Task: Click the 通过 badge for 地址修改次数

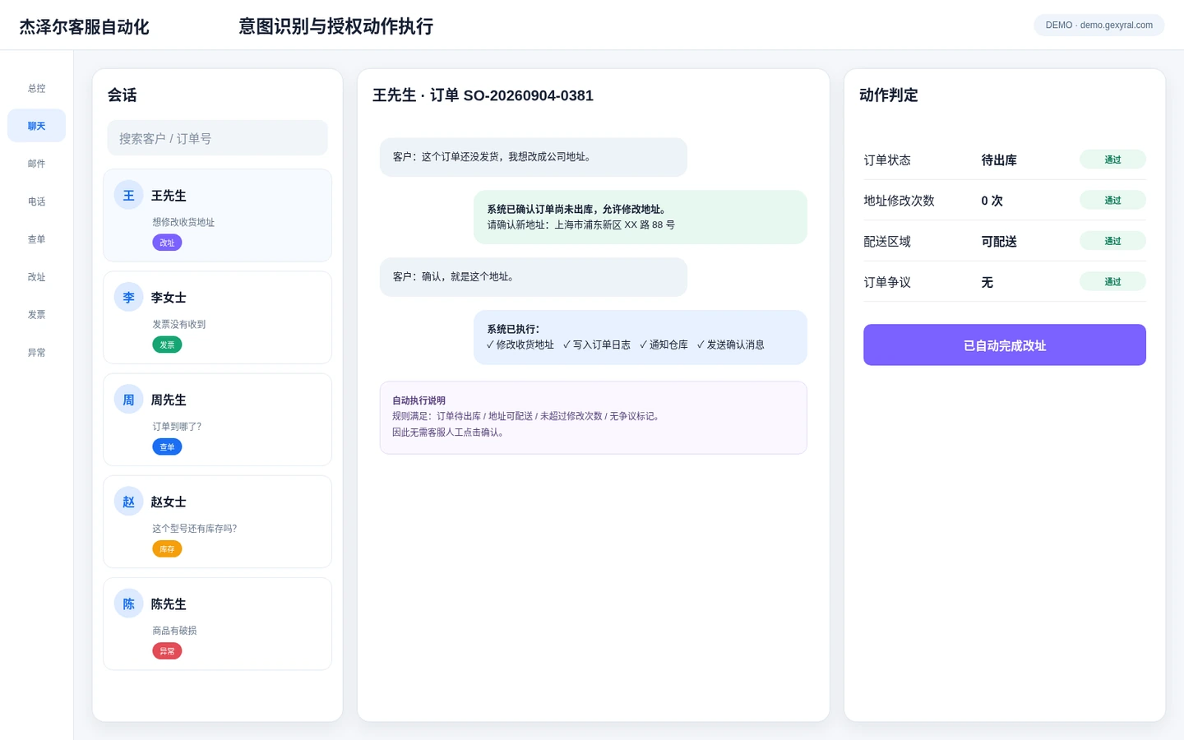Action: tap(1112, 200)
